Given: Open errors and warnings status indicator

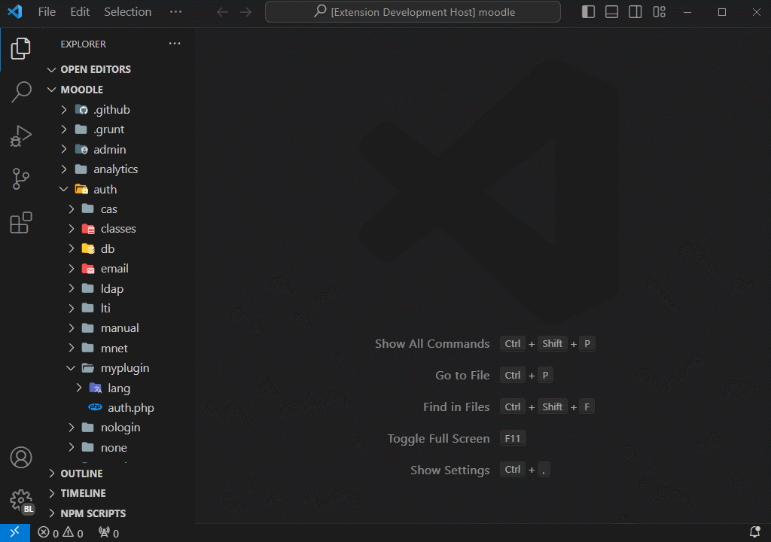Looking at the screenshot, I should [60, 533].
